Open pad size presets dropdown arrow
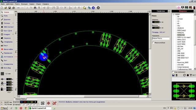 coord(5,83)
